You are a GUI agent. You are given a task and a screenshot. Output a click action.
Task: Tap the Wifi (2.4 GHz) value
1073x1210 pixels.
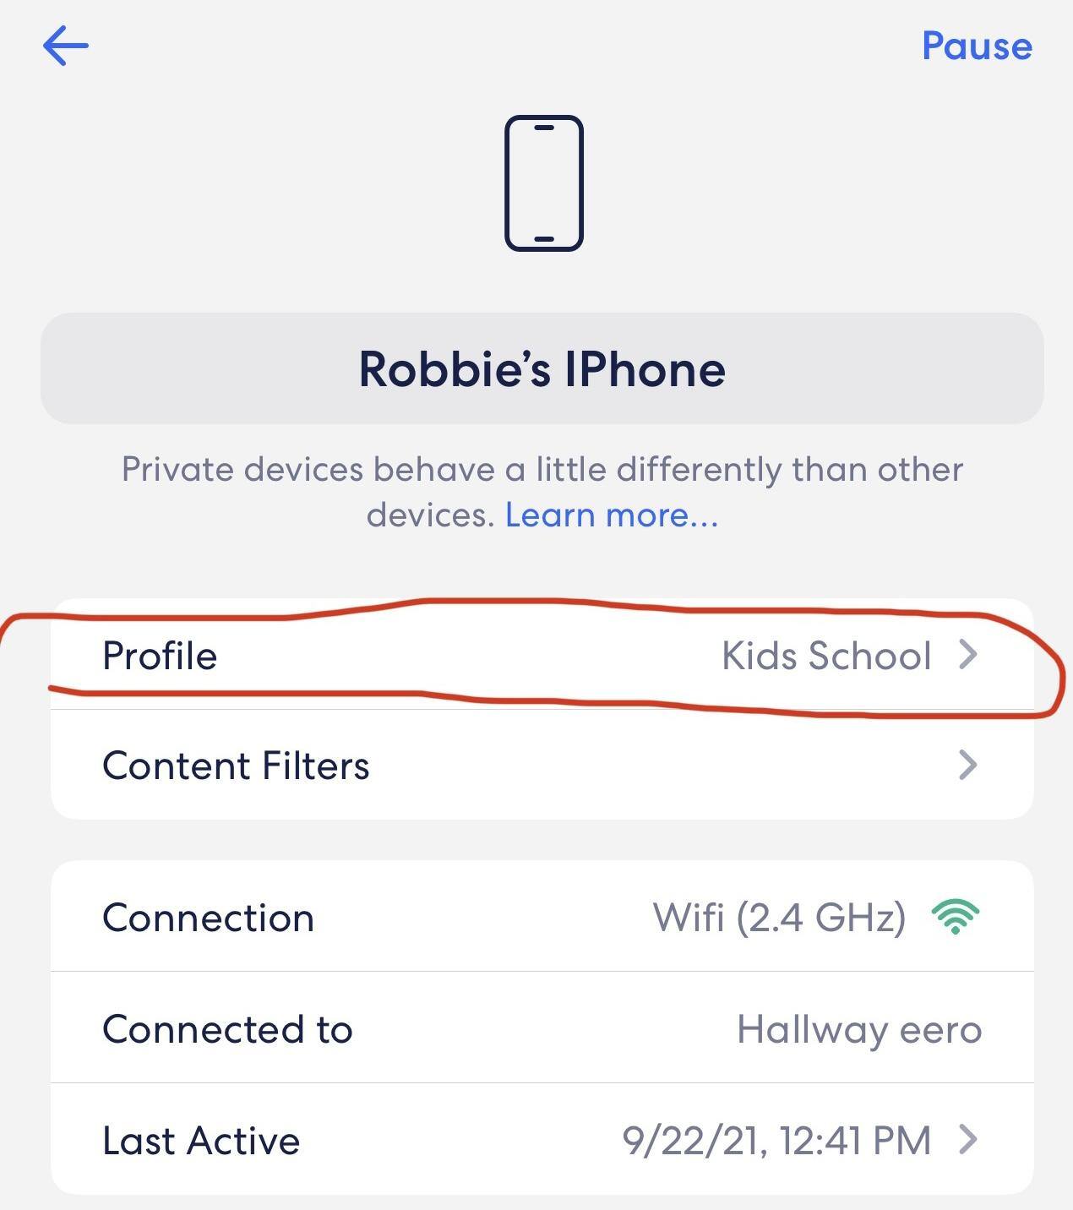pos(778,918)
